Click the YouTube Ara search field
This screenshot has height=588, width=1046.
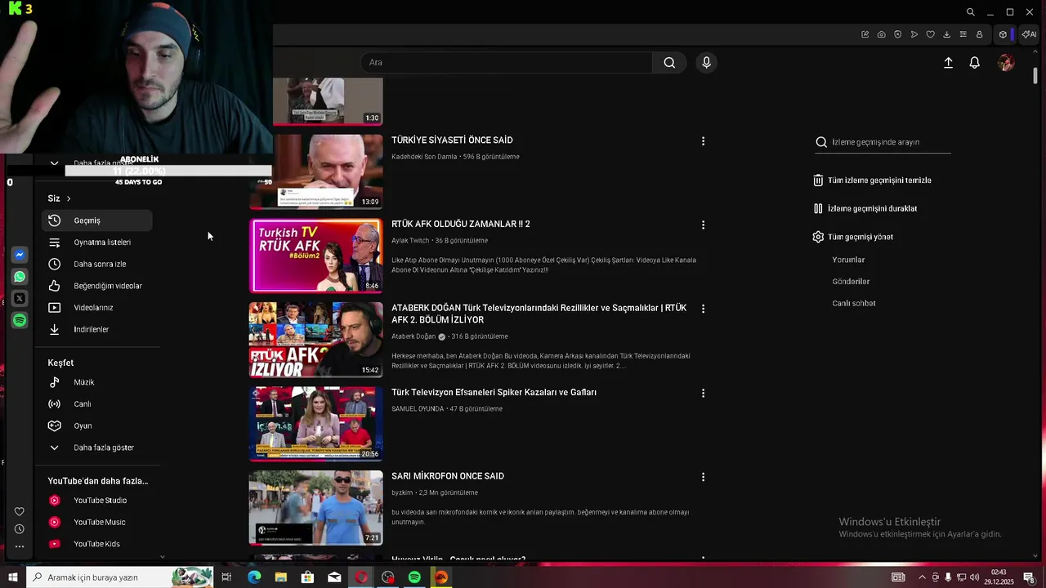[x=507, y=63]
